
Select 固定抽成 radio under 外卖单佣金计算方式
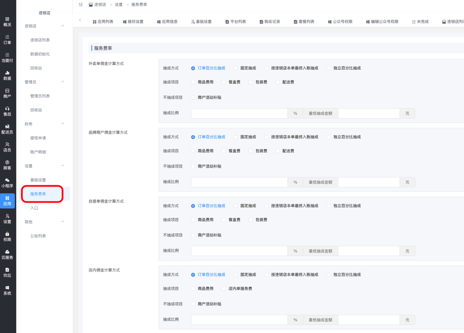pyautogui.click(x=236, y=68)
